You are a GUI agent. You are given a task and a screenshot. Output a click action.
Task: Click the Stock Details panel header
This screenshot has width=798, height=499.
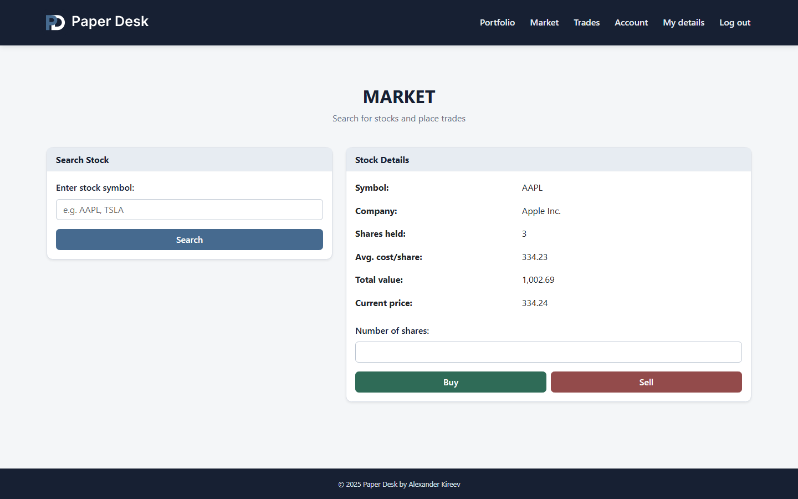click(549, 160)
